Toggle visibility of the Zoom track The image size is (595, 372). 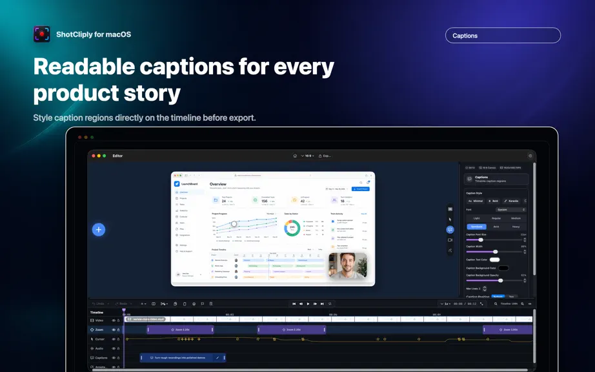114,330
